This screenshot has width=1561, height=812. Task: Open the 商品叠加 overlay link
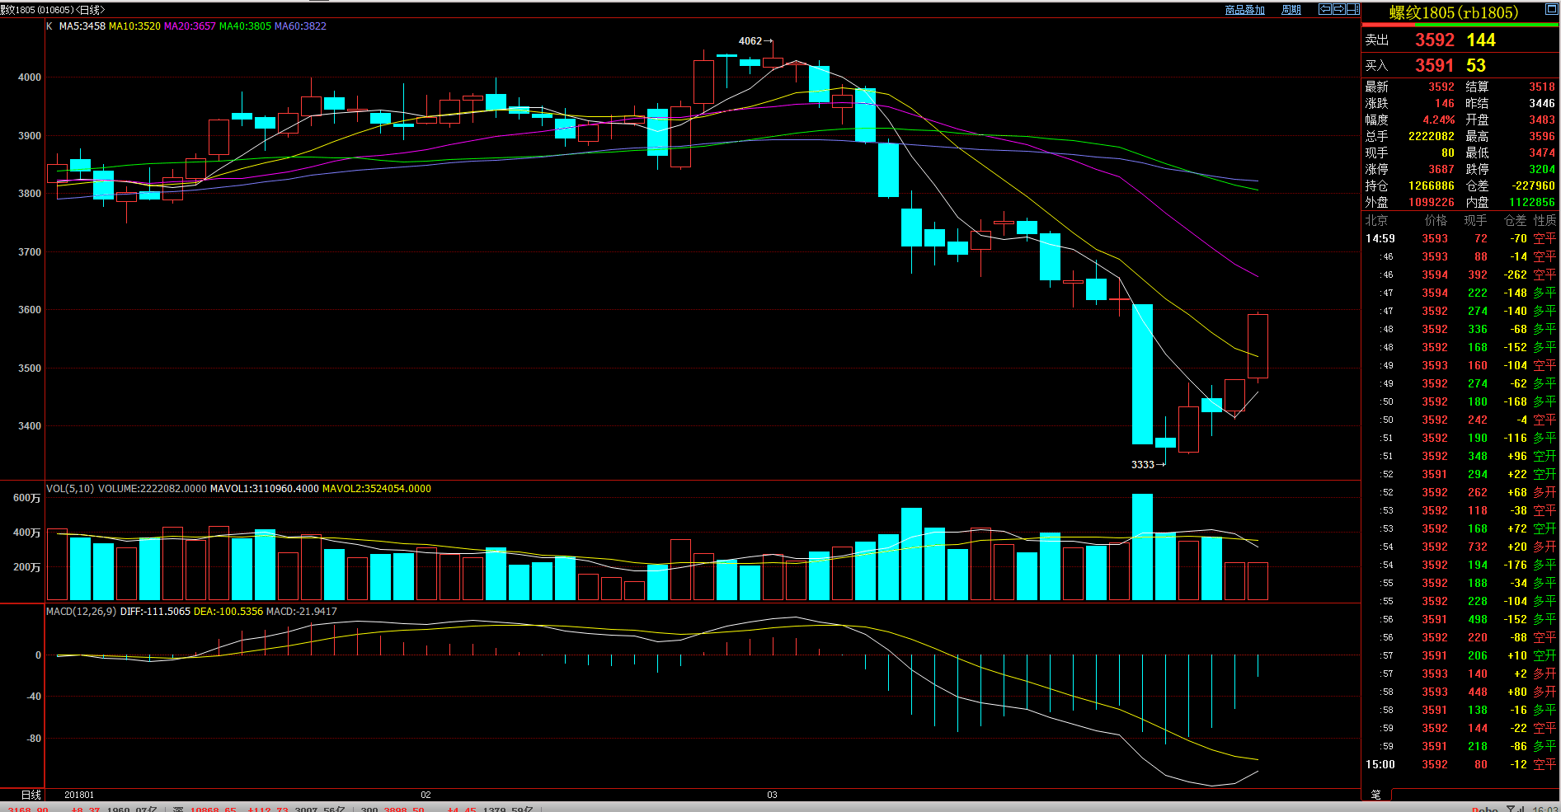[1244, 10]
